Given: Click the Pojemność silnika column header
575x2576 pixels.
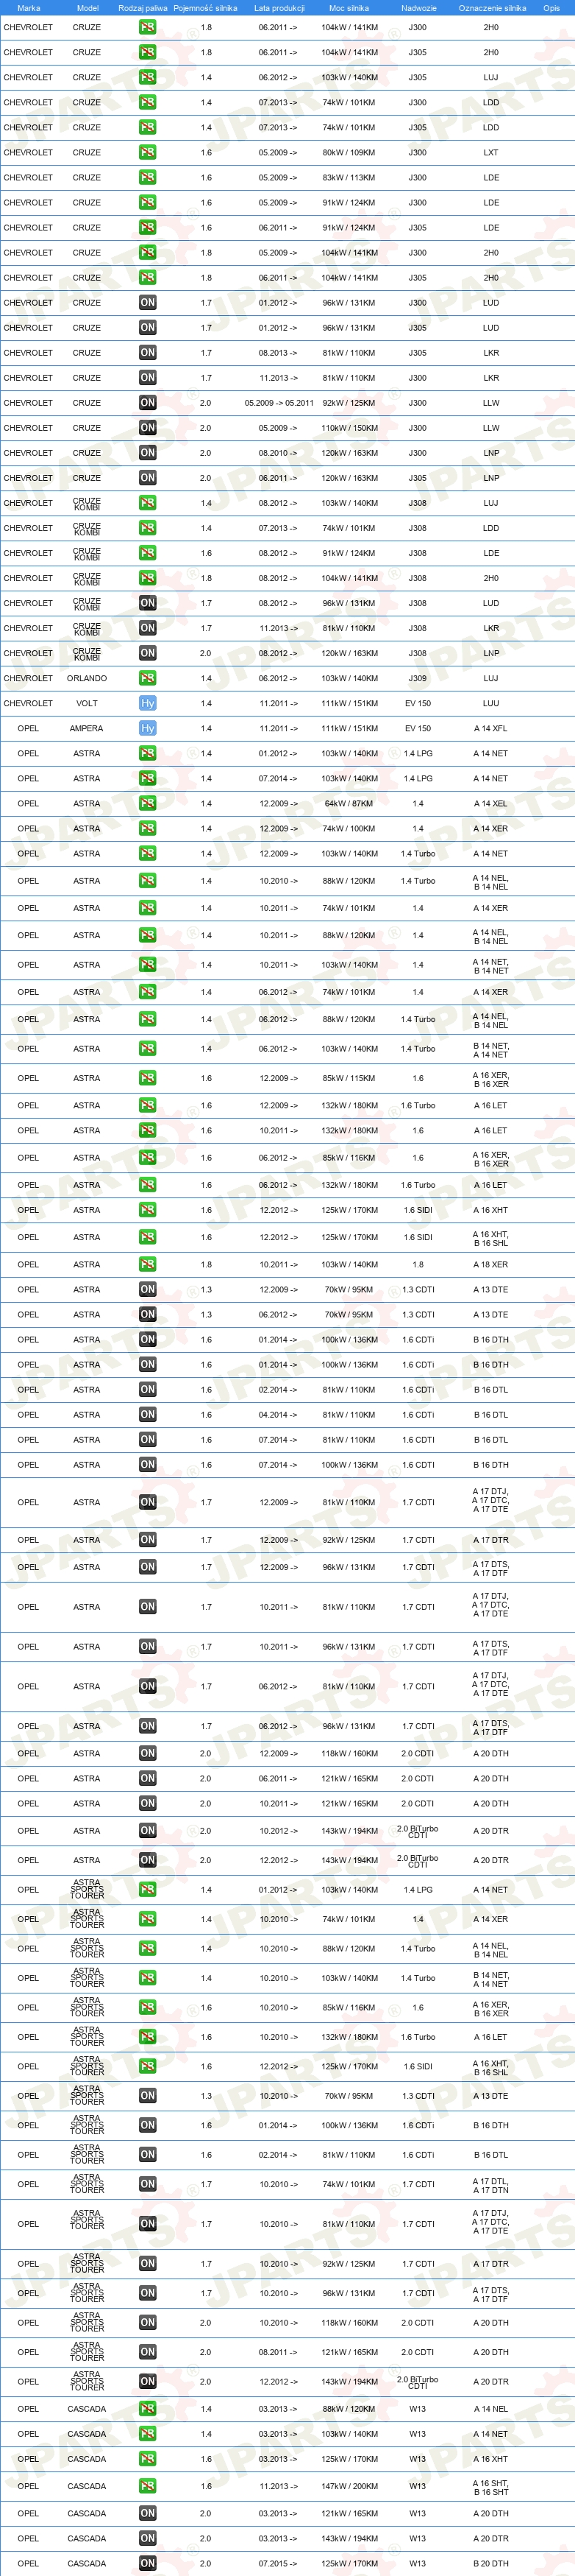Looking at the screenshot, I should click(x=206, y=8).
